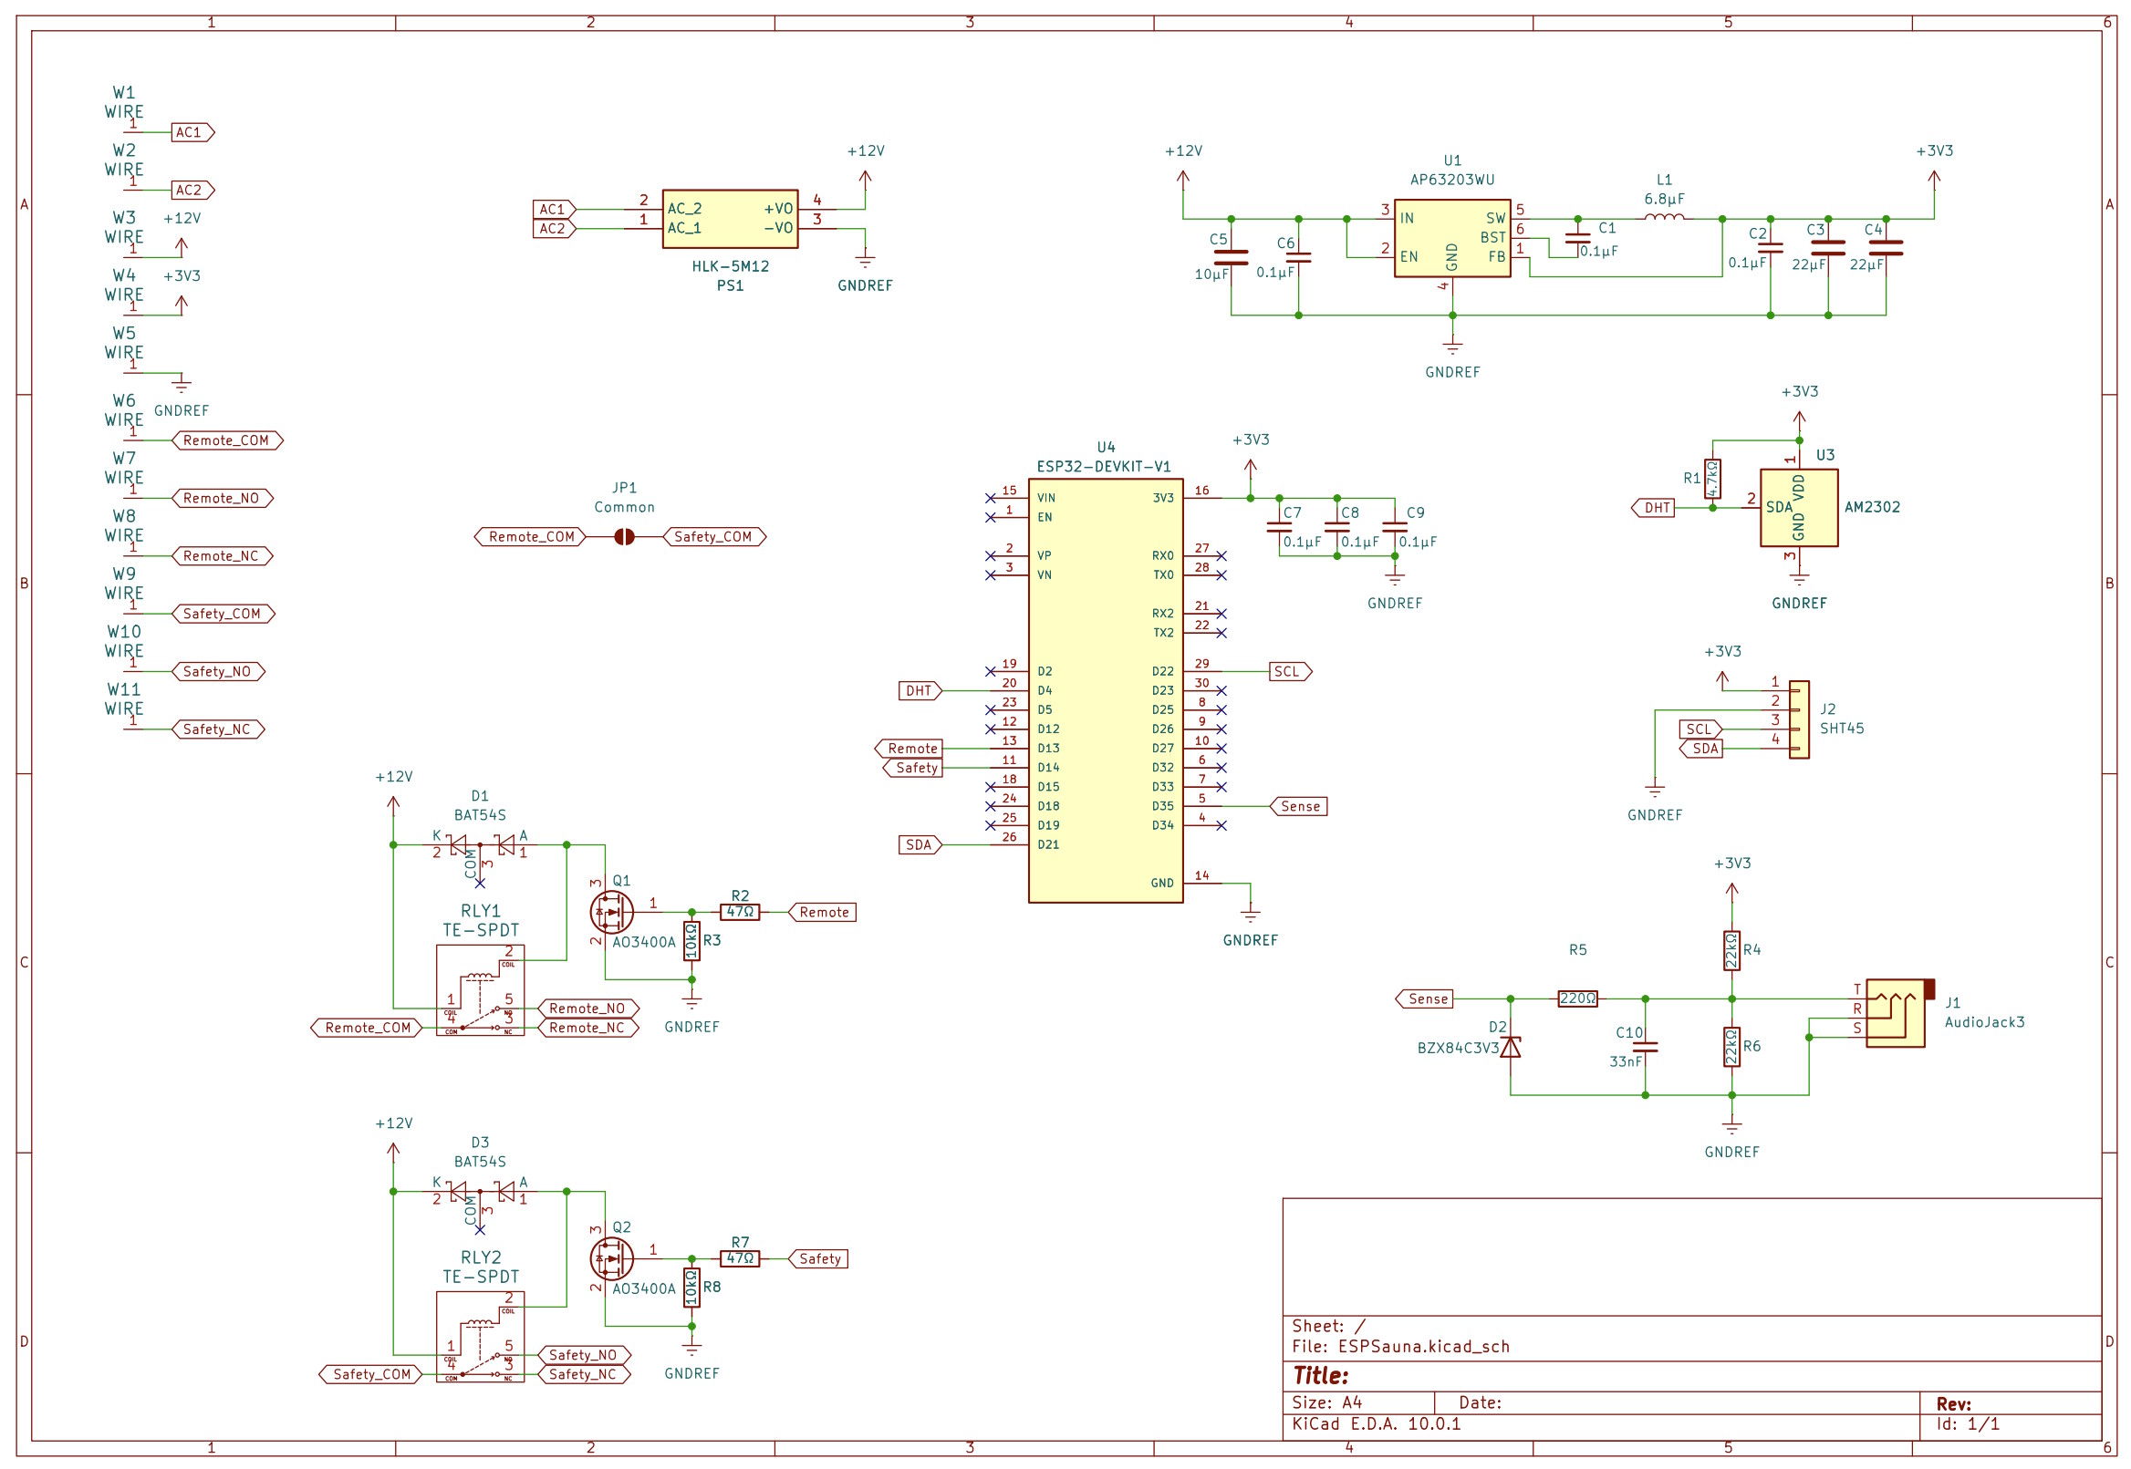Click the R8 10kΩ resistor symbol
The height and width of the screenshot is (1469, 2131).
point(691,1287)
